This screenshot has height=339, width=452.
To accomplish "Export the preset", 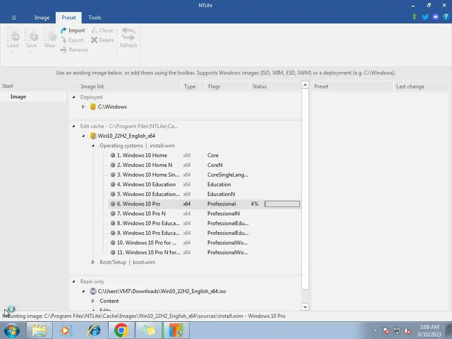I will [x=72, y=40].
